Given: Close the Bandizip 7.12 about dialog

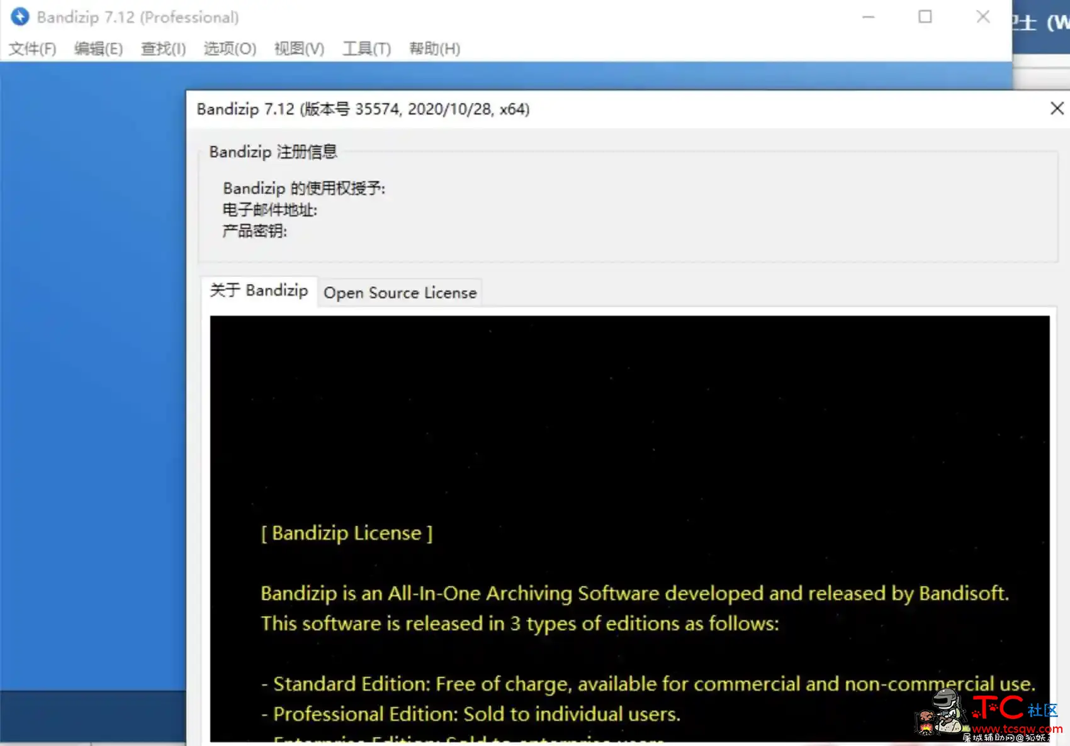Looking at the screenshot, I should [1057, 108].
